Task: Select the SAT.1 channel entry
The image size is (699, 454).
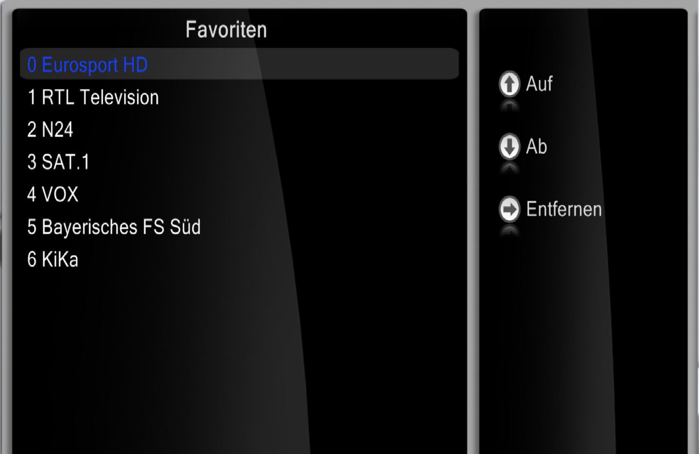Action: [239, 162]
